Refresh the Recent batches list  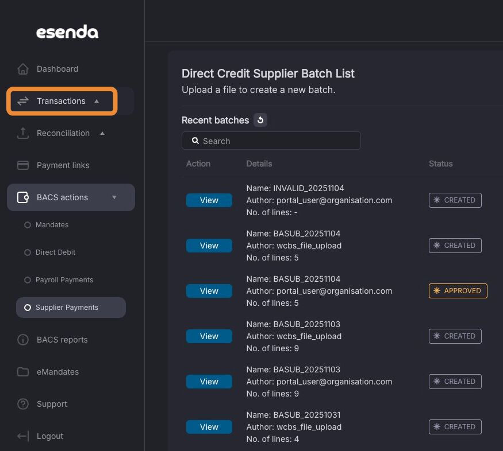260,120
